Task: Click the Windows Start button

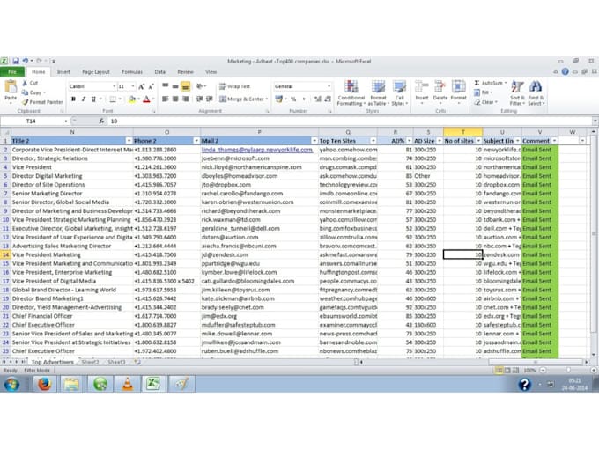Action: coord(11,384)
